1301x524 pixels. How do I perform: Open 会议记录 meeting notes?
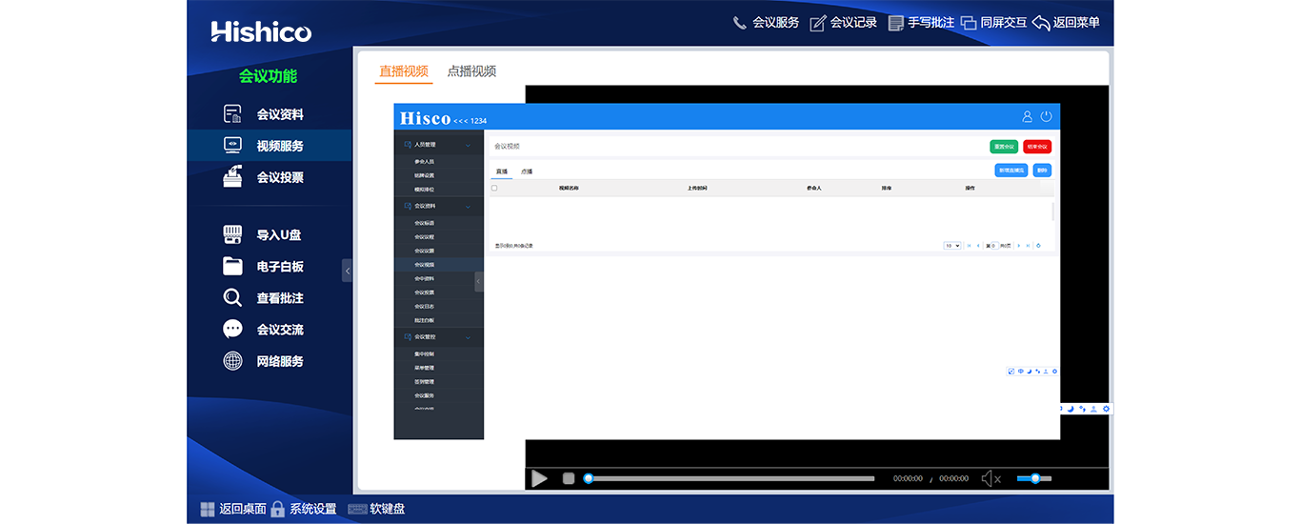[843, 23]
